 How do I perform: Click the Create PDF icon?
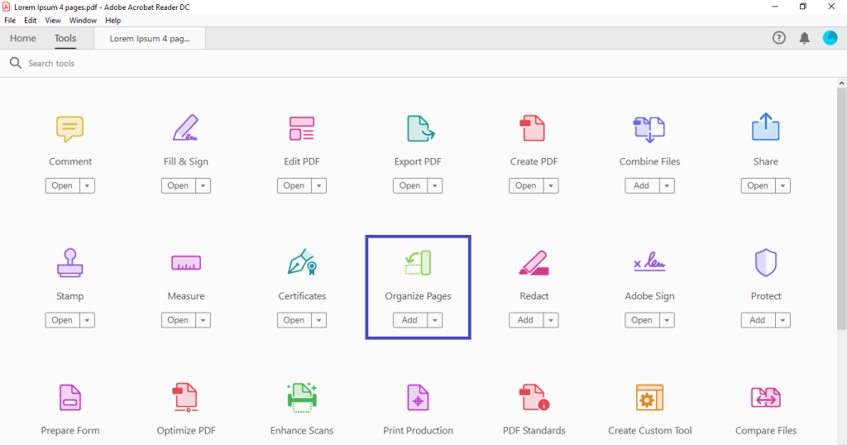(x=533, y=128)
